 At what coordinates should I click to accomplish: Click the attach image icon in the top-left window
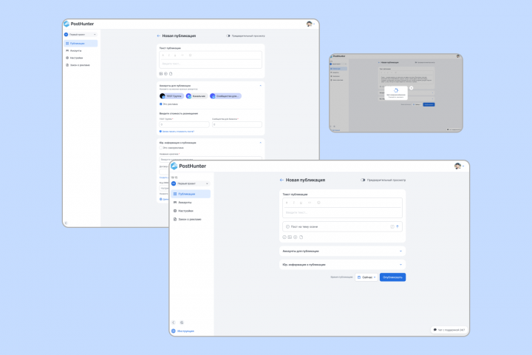161,74
